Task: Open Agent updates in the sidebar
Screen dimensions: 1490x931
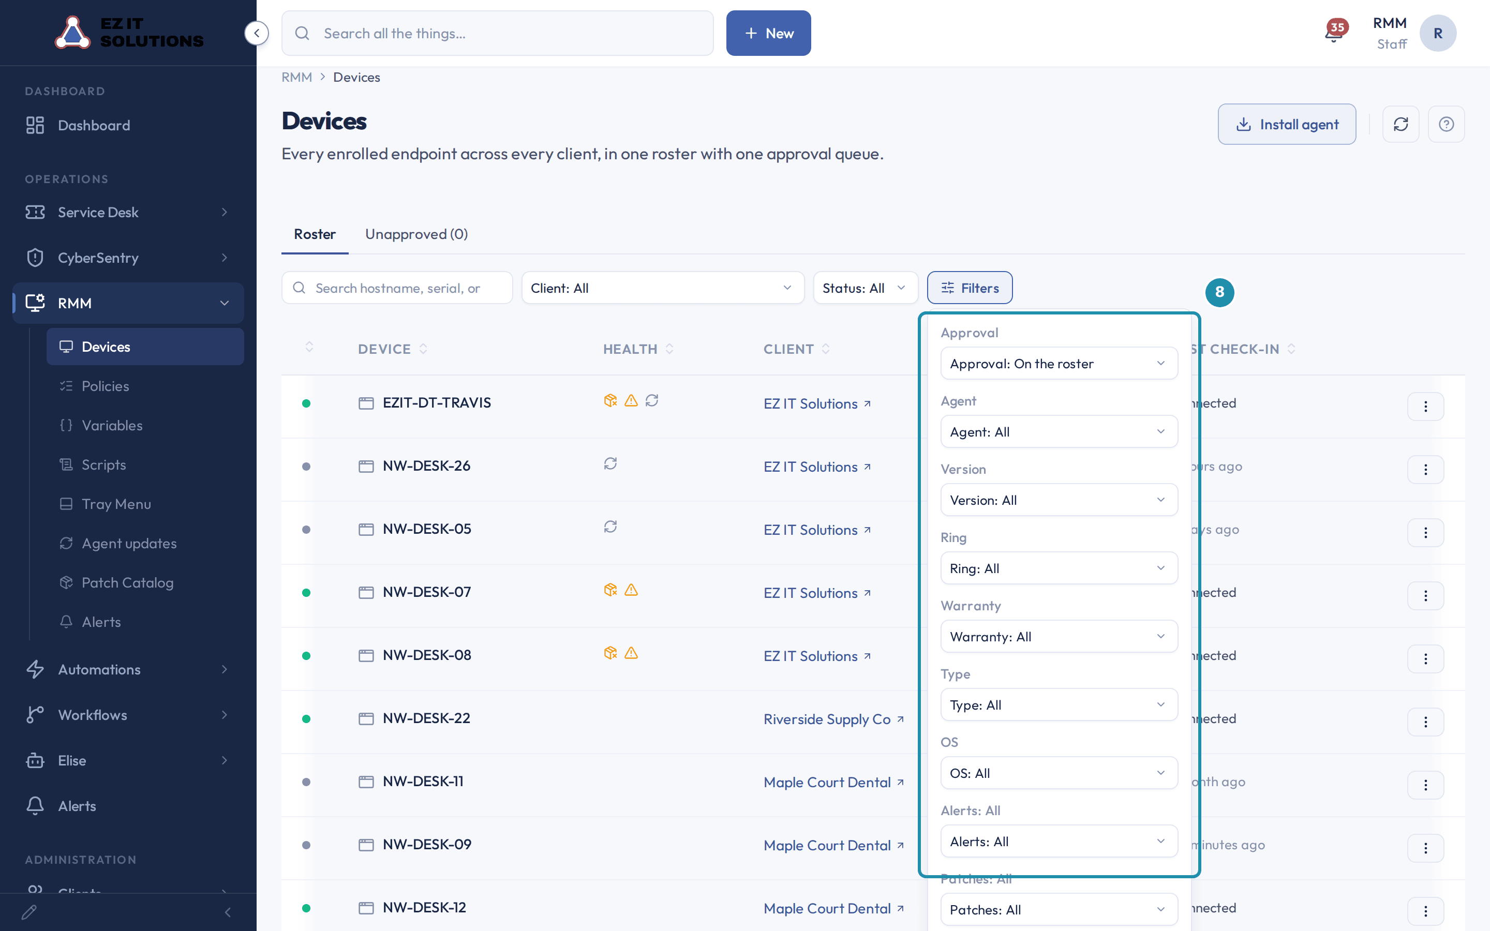Action: tap(145, 544)
